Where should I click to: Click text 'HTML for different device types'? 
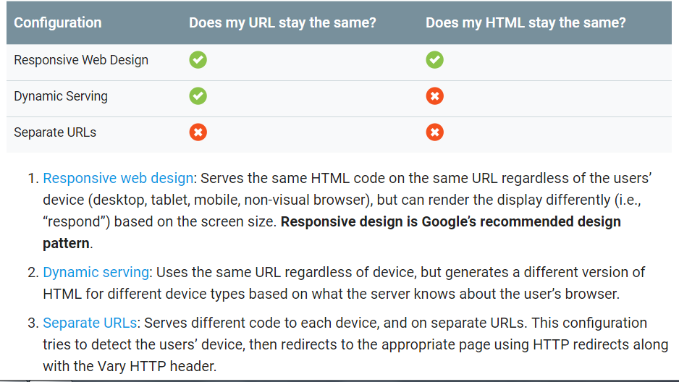pos(144,294)
